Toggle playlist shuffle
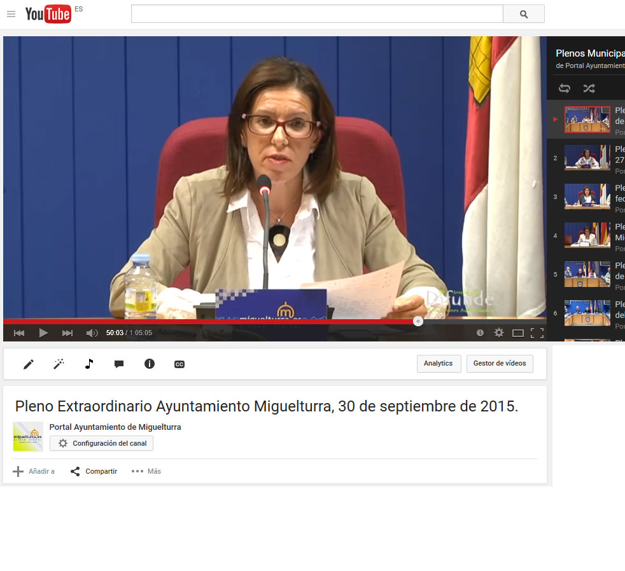The height and width of the screenshot is (571, 625). click(589, 88)
